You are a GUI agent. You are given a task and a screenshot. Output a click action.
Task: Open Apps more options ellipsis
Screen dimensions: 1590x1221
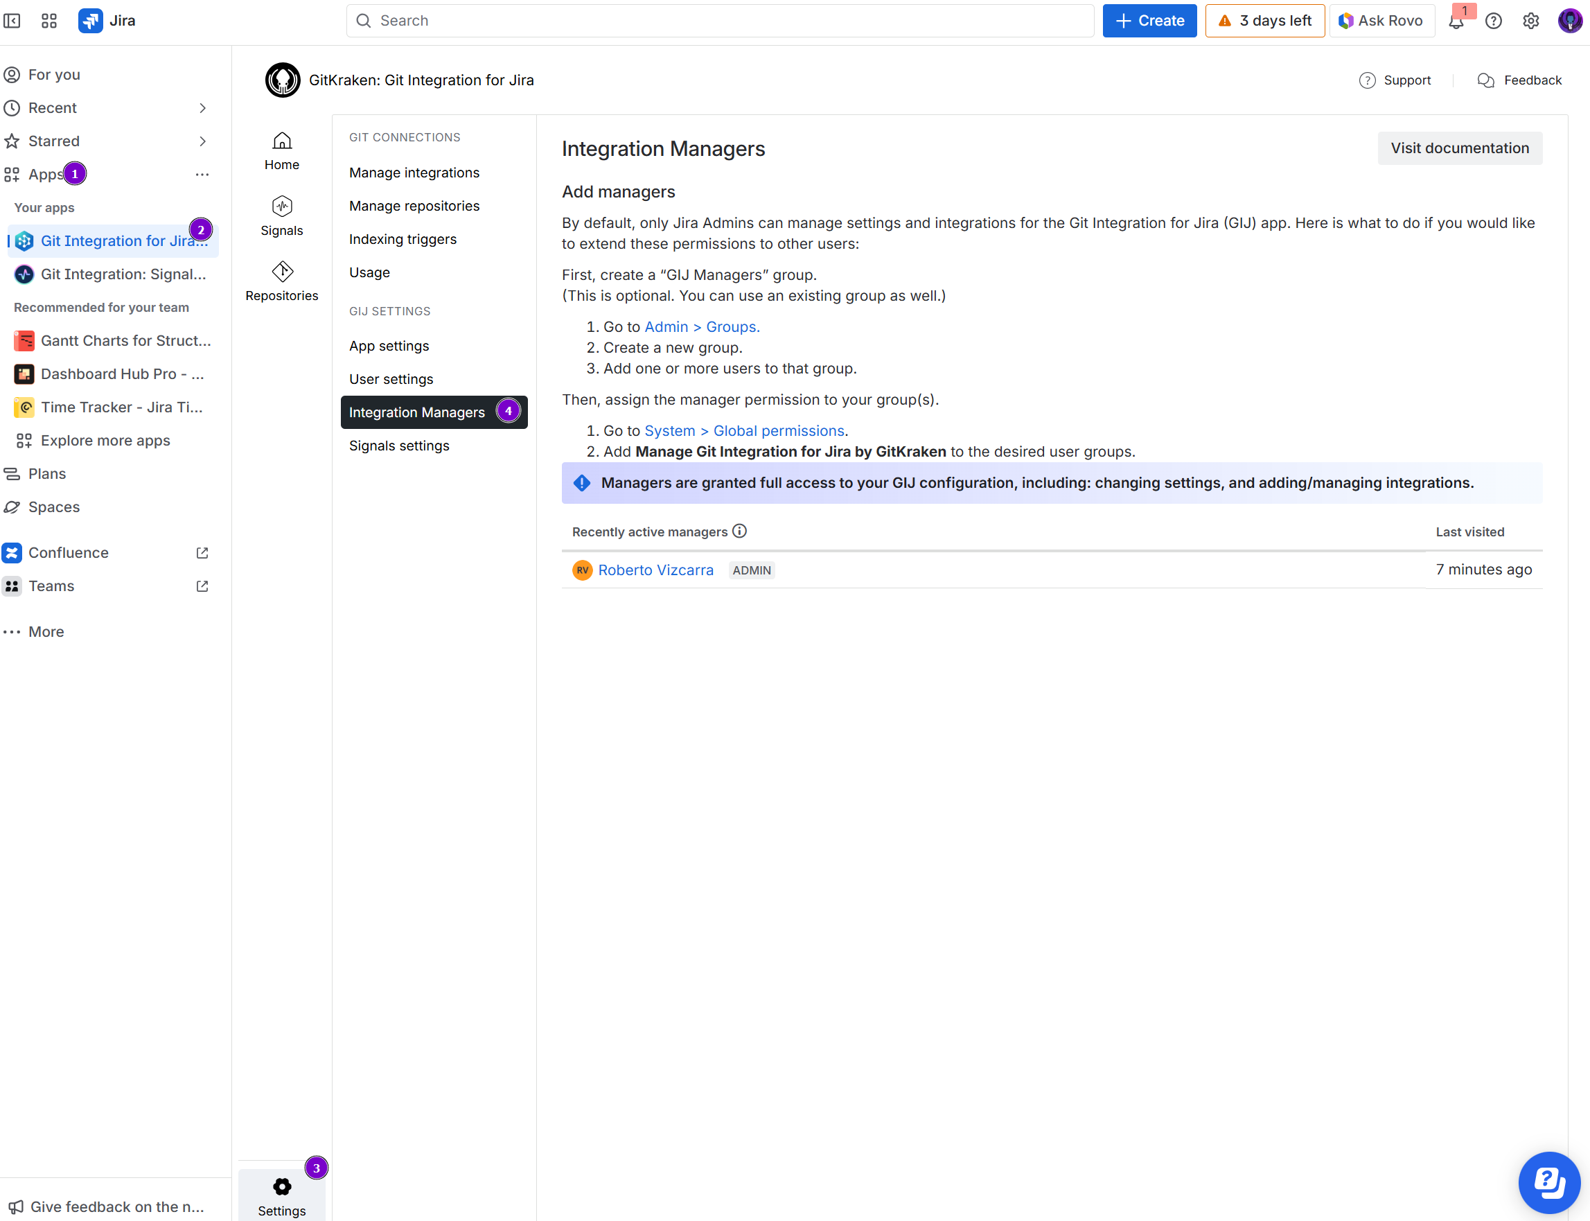(x=202, y=175)
